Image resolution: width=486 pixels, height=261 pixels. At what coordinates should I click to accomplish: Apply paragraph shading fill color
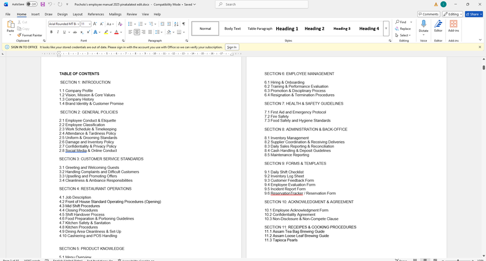point(168,32)
